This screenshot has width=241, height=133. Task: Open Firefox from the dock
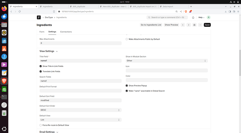click(x=4, y=8)
